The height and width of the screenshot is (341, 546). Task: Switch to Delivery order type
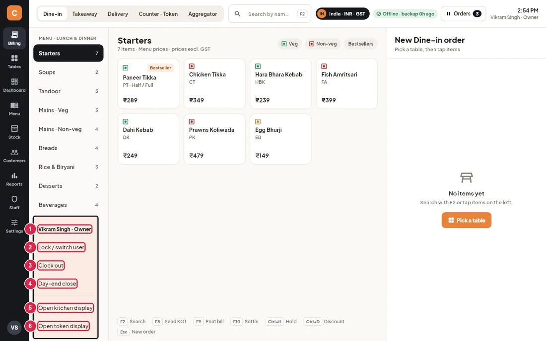[x=118, y=14]
